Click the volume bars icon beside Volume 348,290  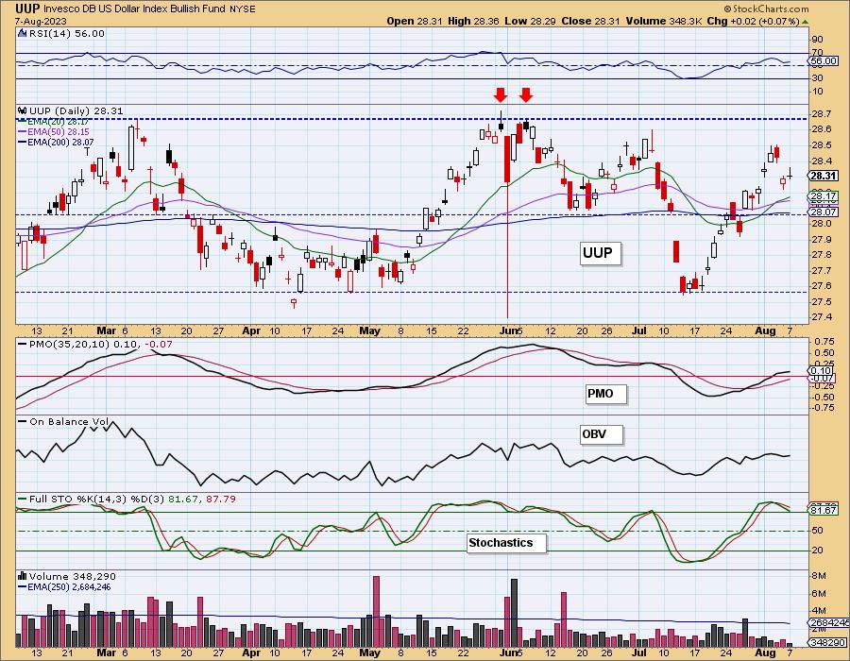(x=23, y=576)
